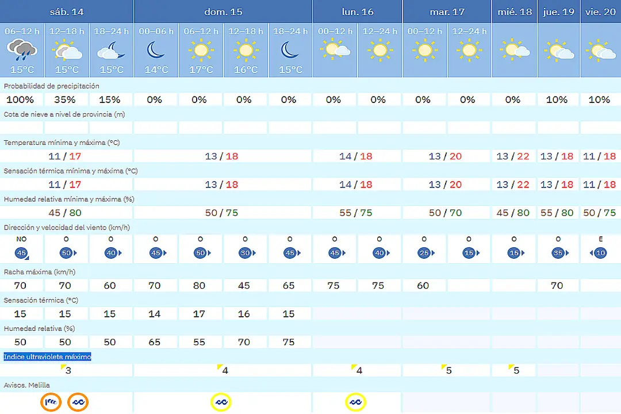
Task: Click the weather icon under mié. 18
Action: pos(515,49)
